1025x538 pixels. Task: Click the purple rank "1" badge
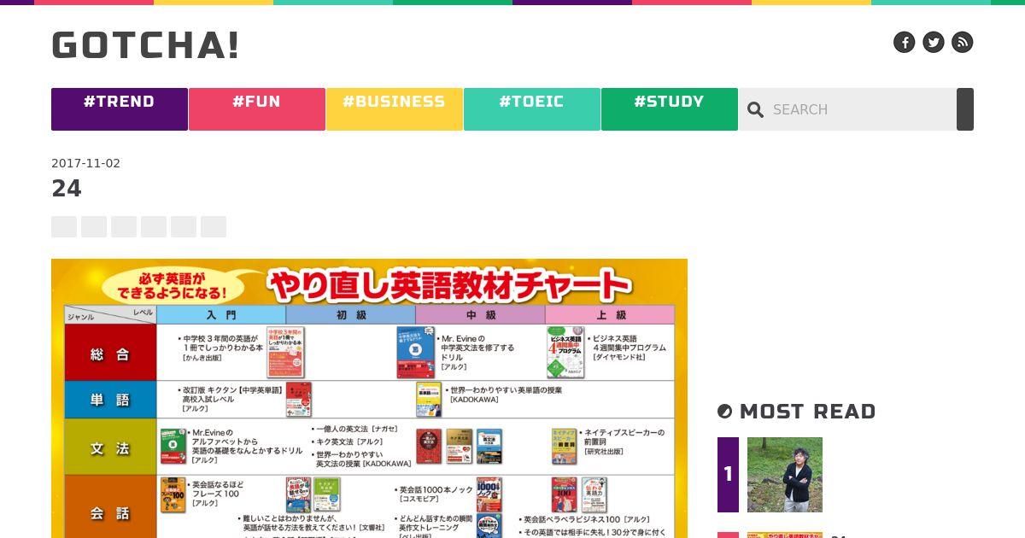click(x=728, y=475)
